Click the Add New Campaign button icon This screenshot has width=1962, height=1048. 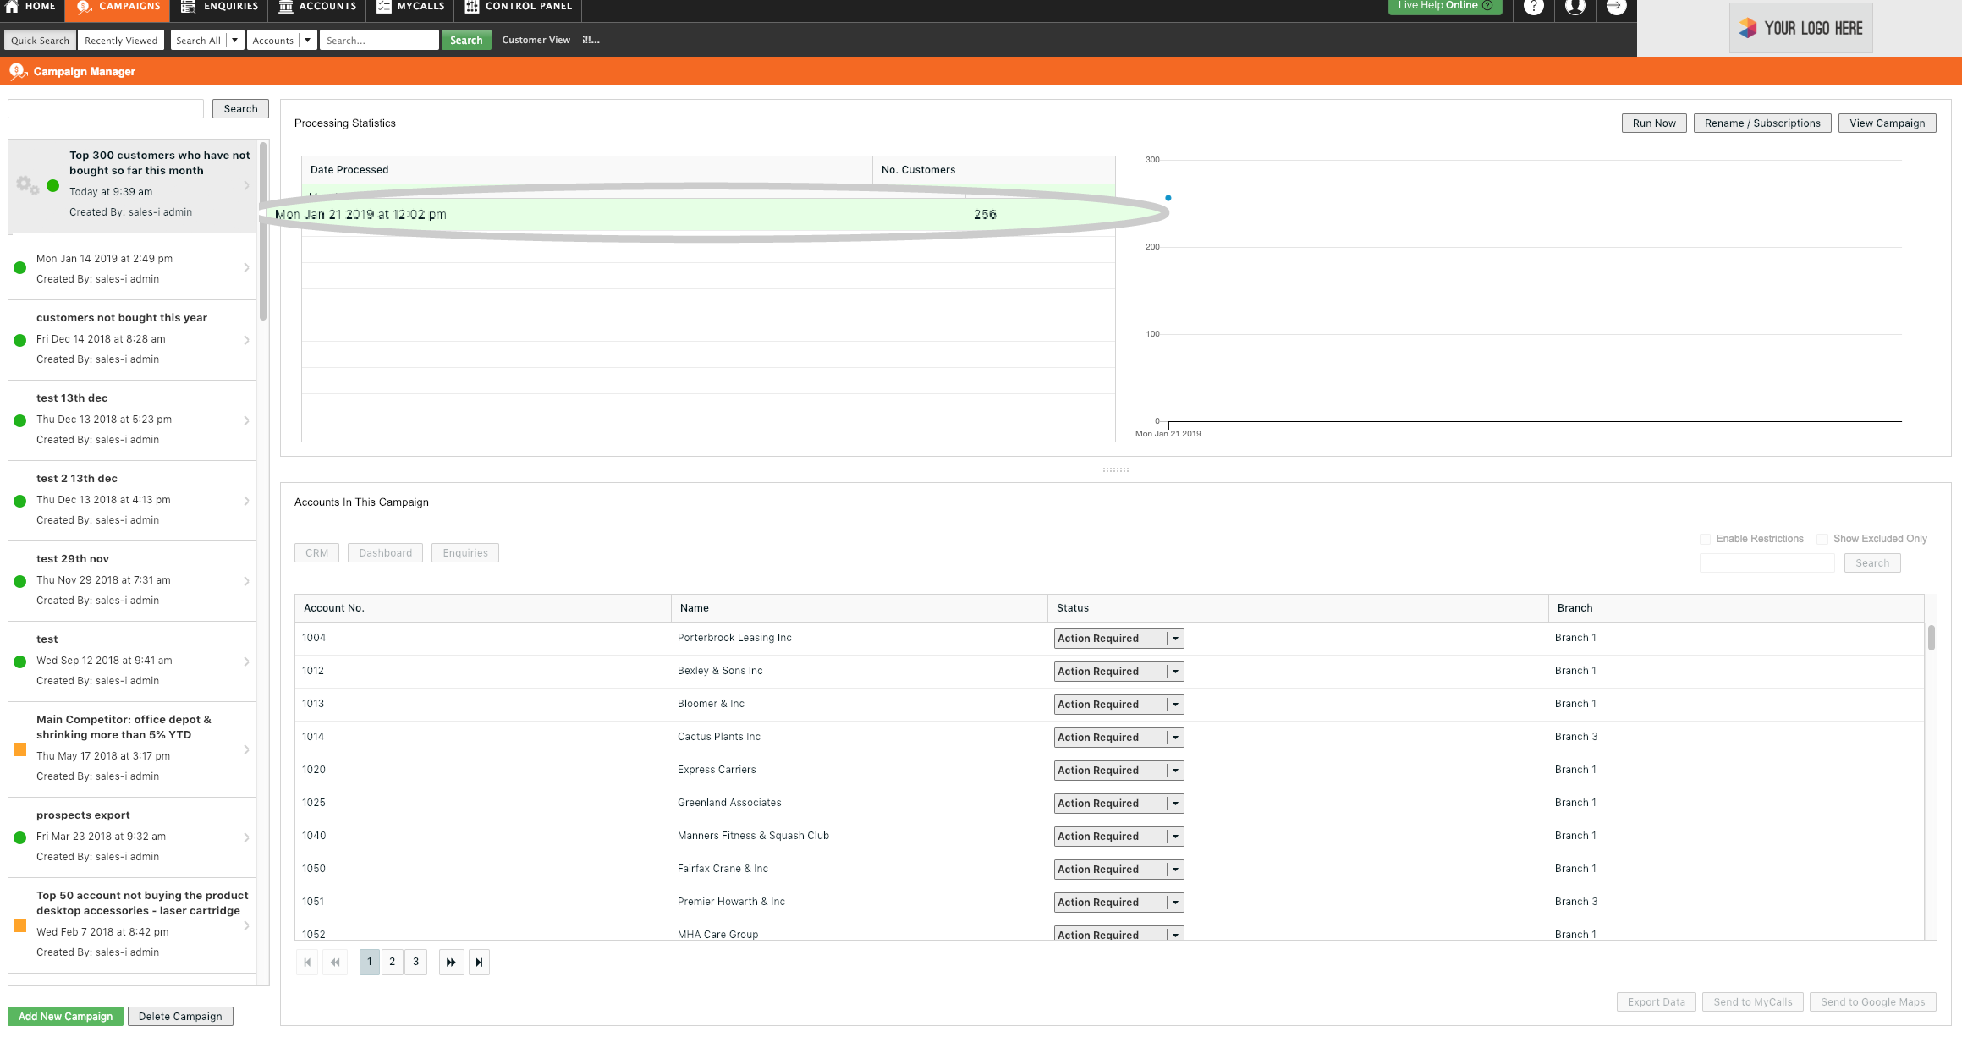coord(65,1016)
